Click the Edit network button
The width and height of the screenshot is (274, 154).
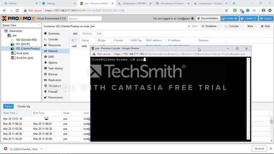click(x=99, y=33)
